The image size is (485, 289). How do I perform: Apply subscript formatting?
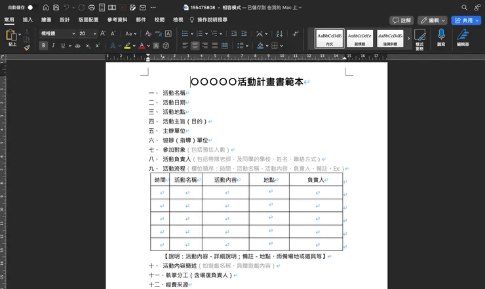pos(88,46)
